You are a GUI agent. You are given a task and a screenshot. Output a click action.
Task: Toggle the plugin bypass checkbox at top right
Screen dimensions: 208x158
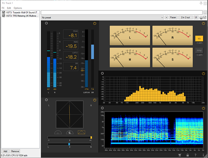tap(205, 17)
